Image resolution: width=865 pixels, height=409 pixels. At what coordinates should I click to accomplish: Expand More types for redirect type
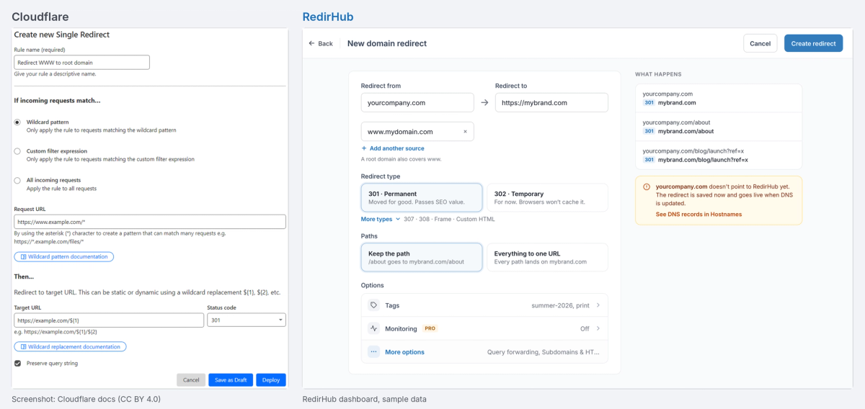380,219
